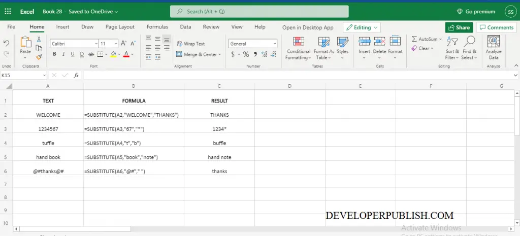Viewport: 520px width, 236px height.
Task: Decrease the font size
Action: [x=133, y=44]
